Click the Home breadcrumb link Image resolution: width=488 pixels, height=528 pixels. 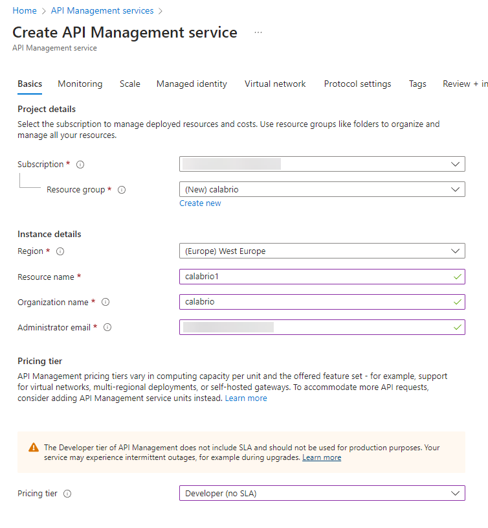coord(25,11)
